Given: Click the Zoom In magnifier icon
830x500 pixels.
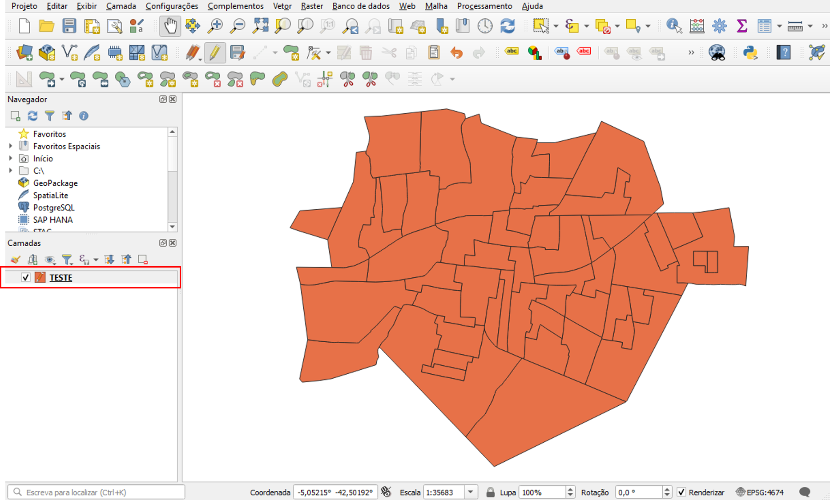Looking at the screenshot, I should click(215, 26).
